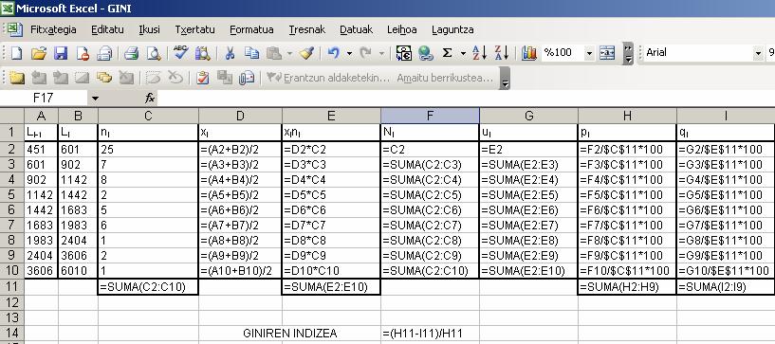This screenshot has height=344, width=775.
Task: Click the euro conversion icon
Action: [404, 53]
